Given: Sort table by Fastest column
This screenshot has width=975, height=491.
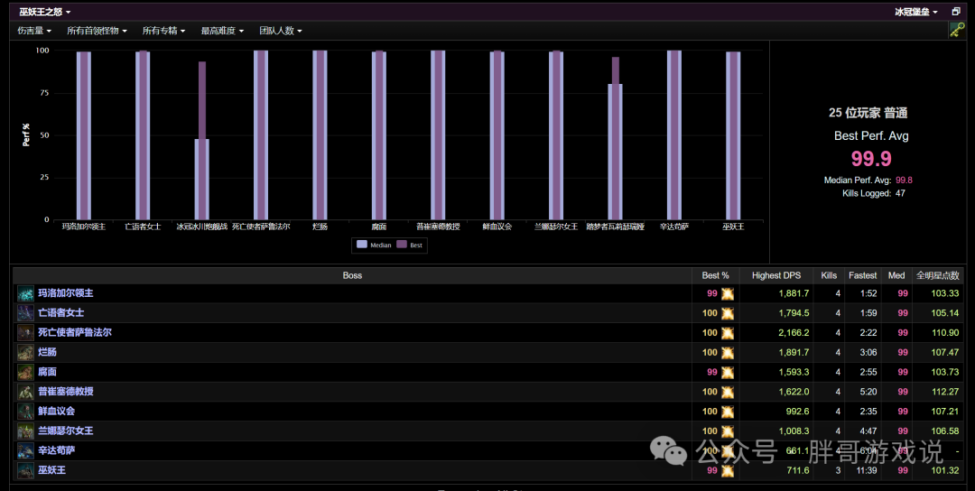Looking at the screenshot, I should coord(863,275).
